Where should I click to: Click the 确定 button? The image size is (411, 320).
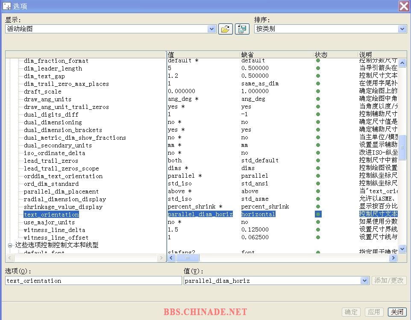[351, 312]
